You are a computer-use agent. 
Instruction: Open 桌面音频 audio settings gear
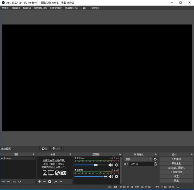click(x=116, y=177)
